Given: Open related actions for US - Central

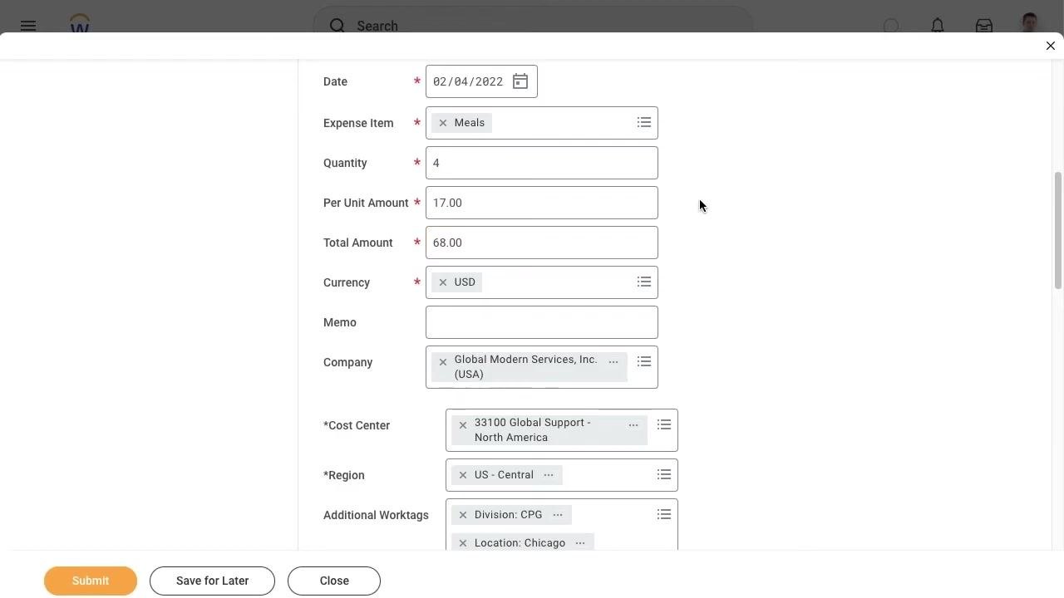Looking at the screenshot, I should click(x=549, y=475).
